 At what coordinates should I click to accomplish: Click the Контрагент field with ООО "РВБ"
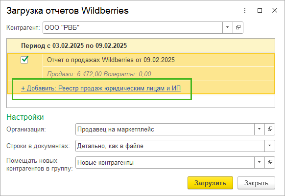(x=133, y=27)
